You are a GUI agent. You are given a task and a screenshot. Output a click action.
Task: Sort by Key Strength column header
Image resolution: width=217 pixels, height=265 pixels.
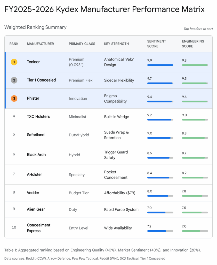click(116, 44)
